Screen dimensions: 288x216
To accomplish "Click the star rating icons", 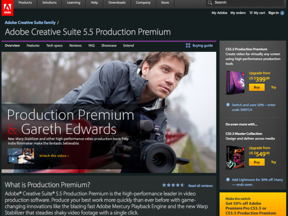I will 173,185.
